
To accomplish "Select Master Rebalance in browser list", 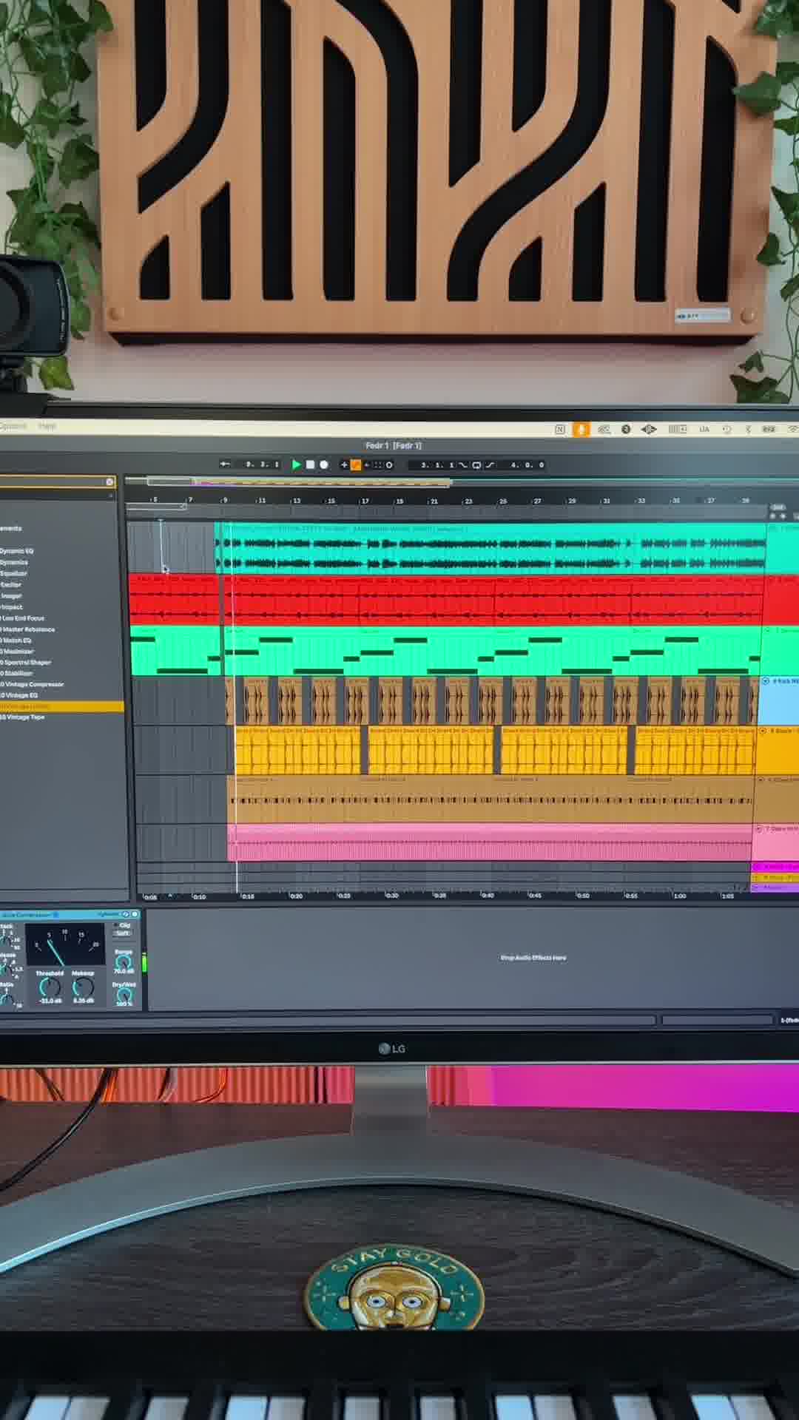I will (x=28, y=629).
